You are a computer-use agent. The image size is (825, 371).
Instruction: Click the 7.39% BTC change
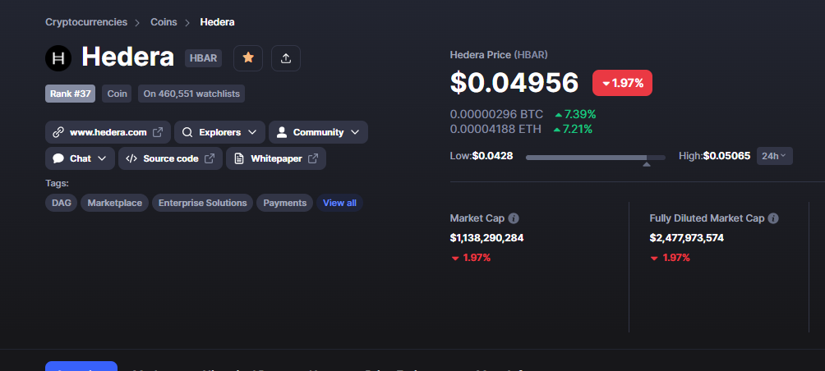575,115
